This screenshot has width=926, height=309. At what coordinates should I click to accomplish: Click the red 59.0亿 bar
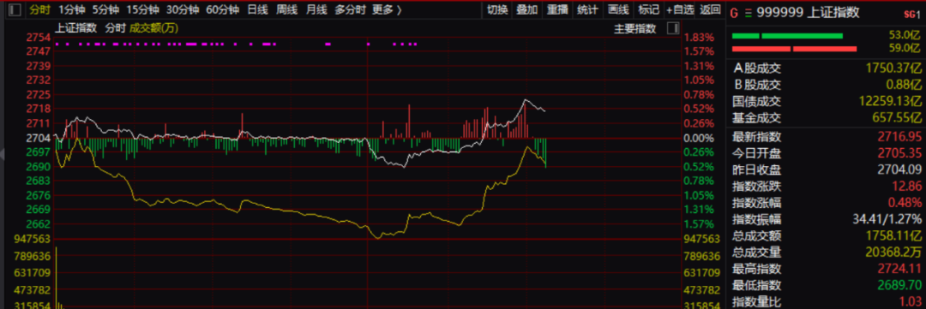794,49
